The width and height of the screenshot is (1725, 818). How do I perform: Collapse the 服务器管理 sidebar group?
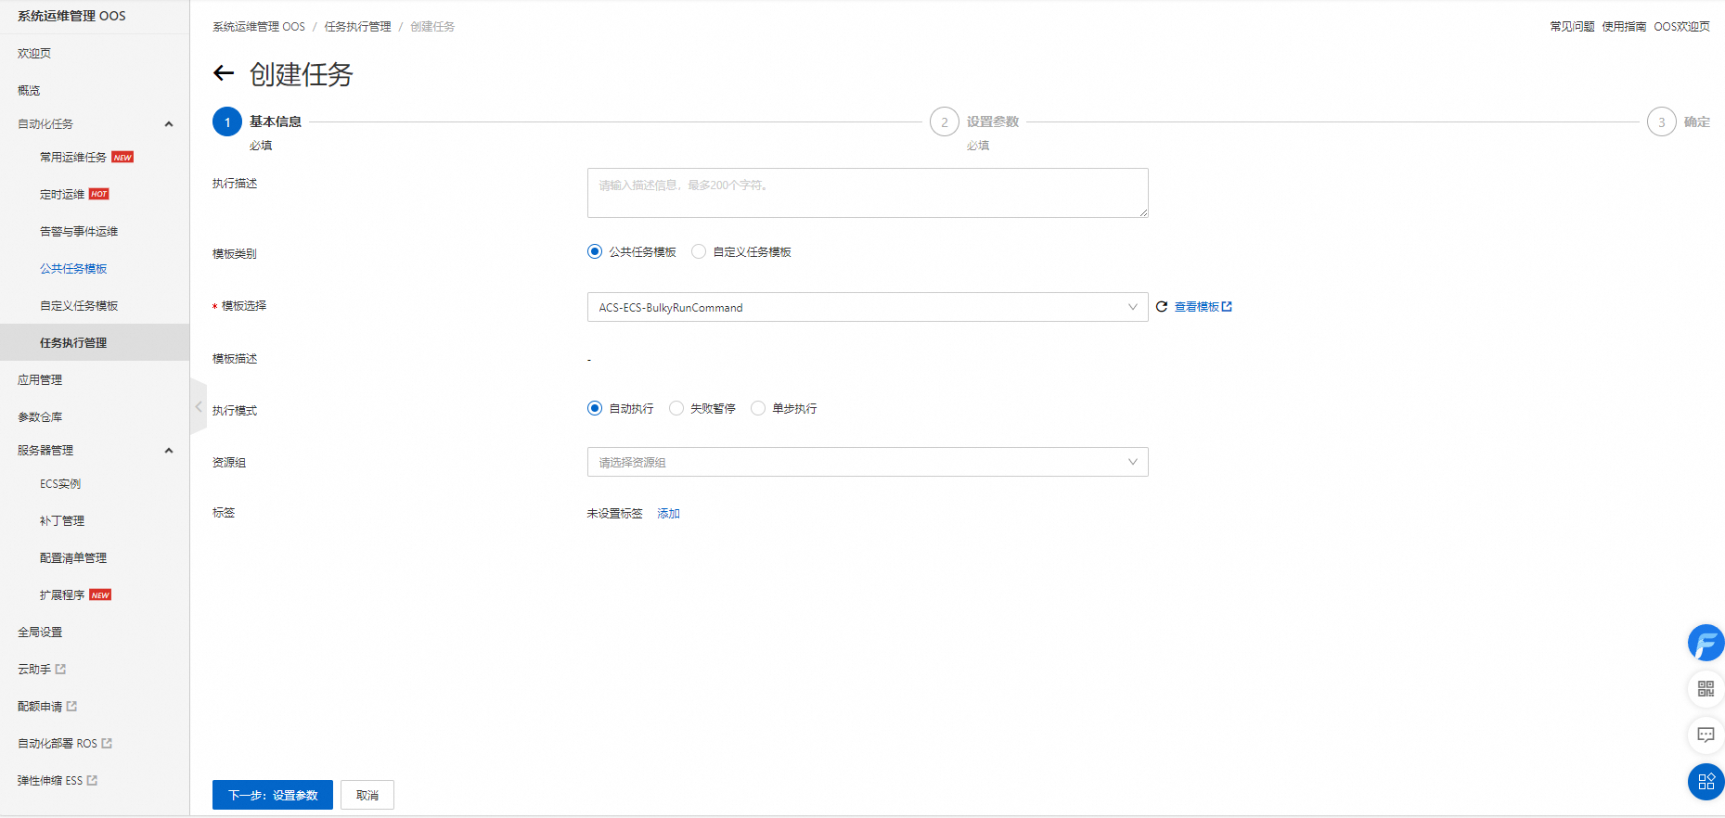(x=169, y=450)
